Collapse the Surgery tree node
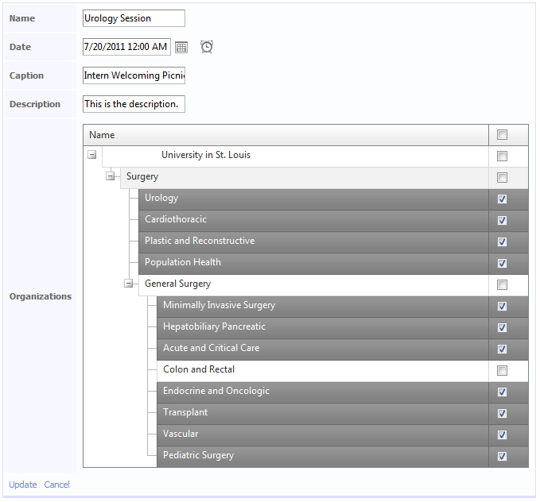The height and width of the screenshot is (502, 540). (111, 177)
